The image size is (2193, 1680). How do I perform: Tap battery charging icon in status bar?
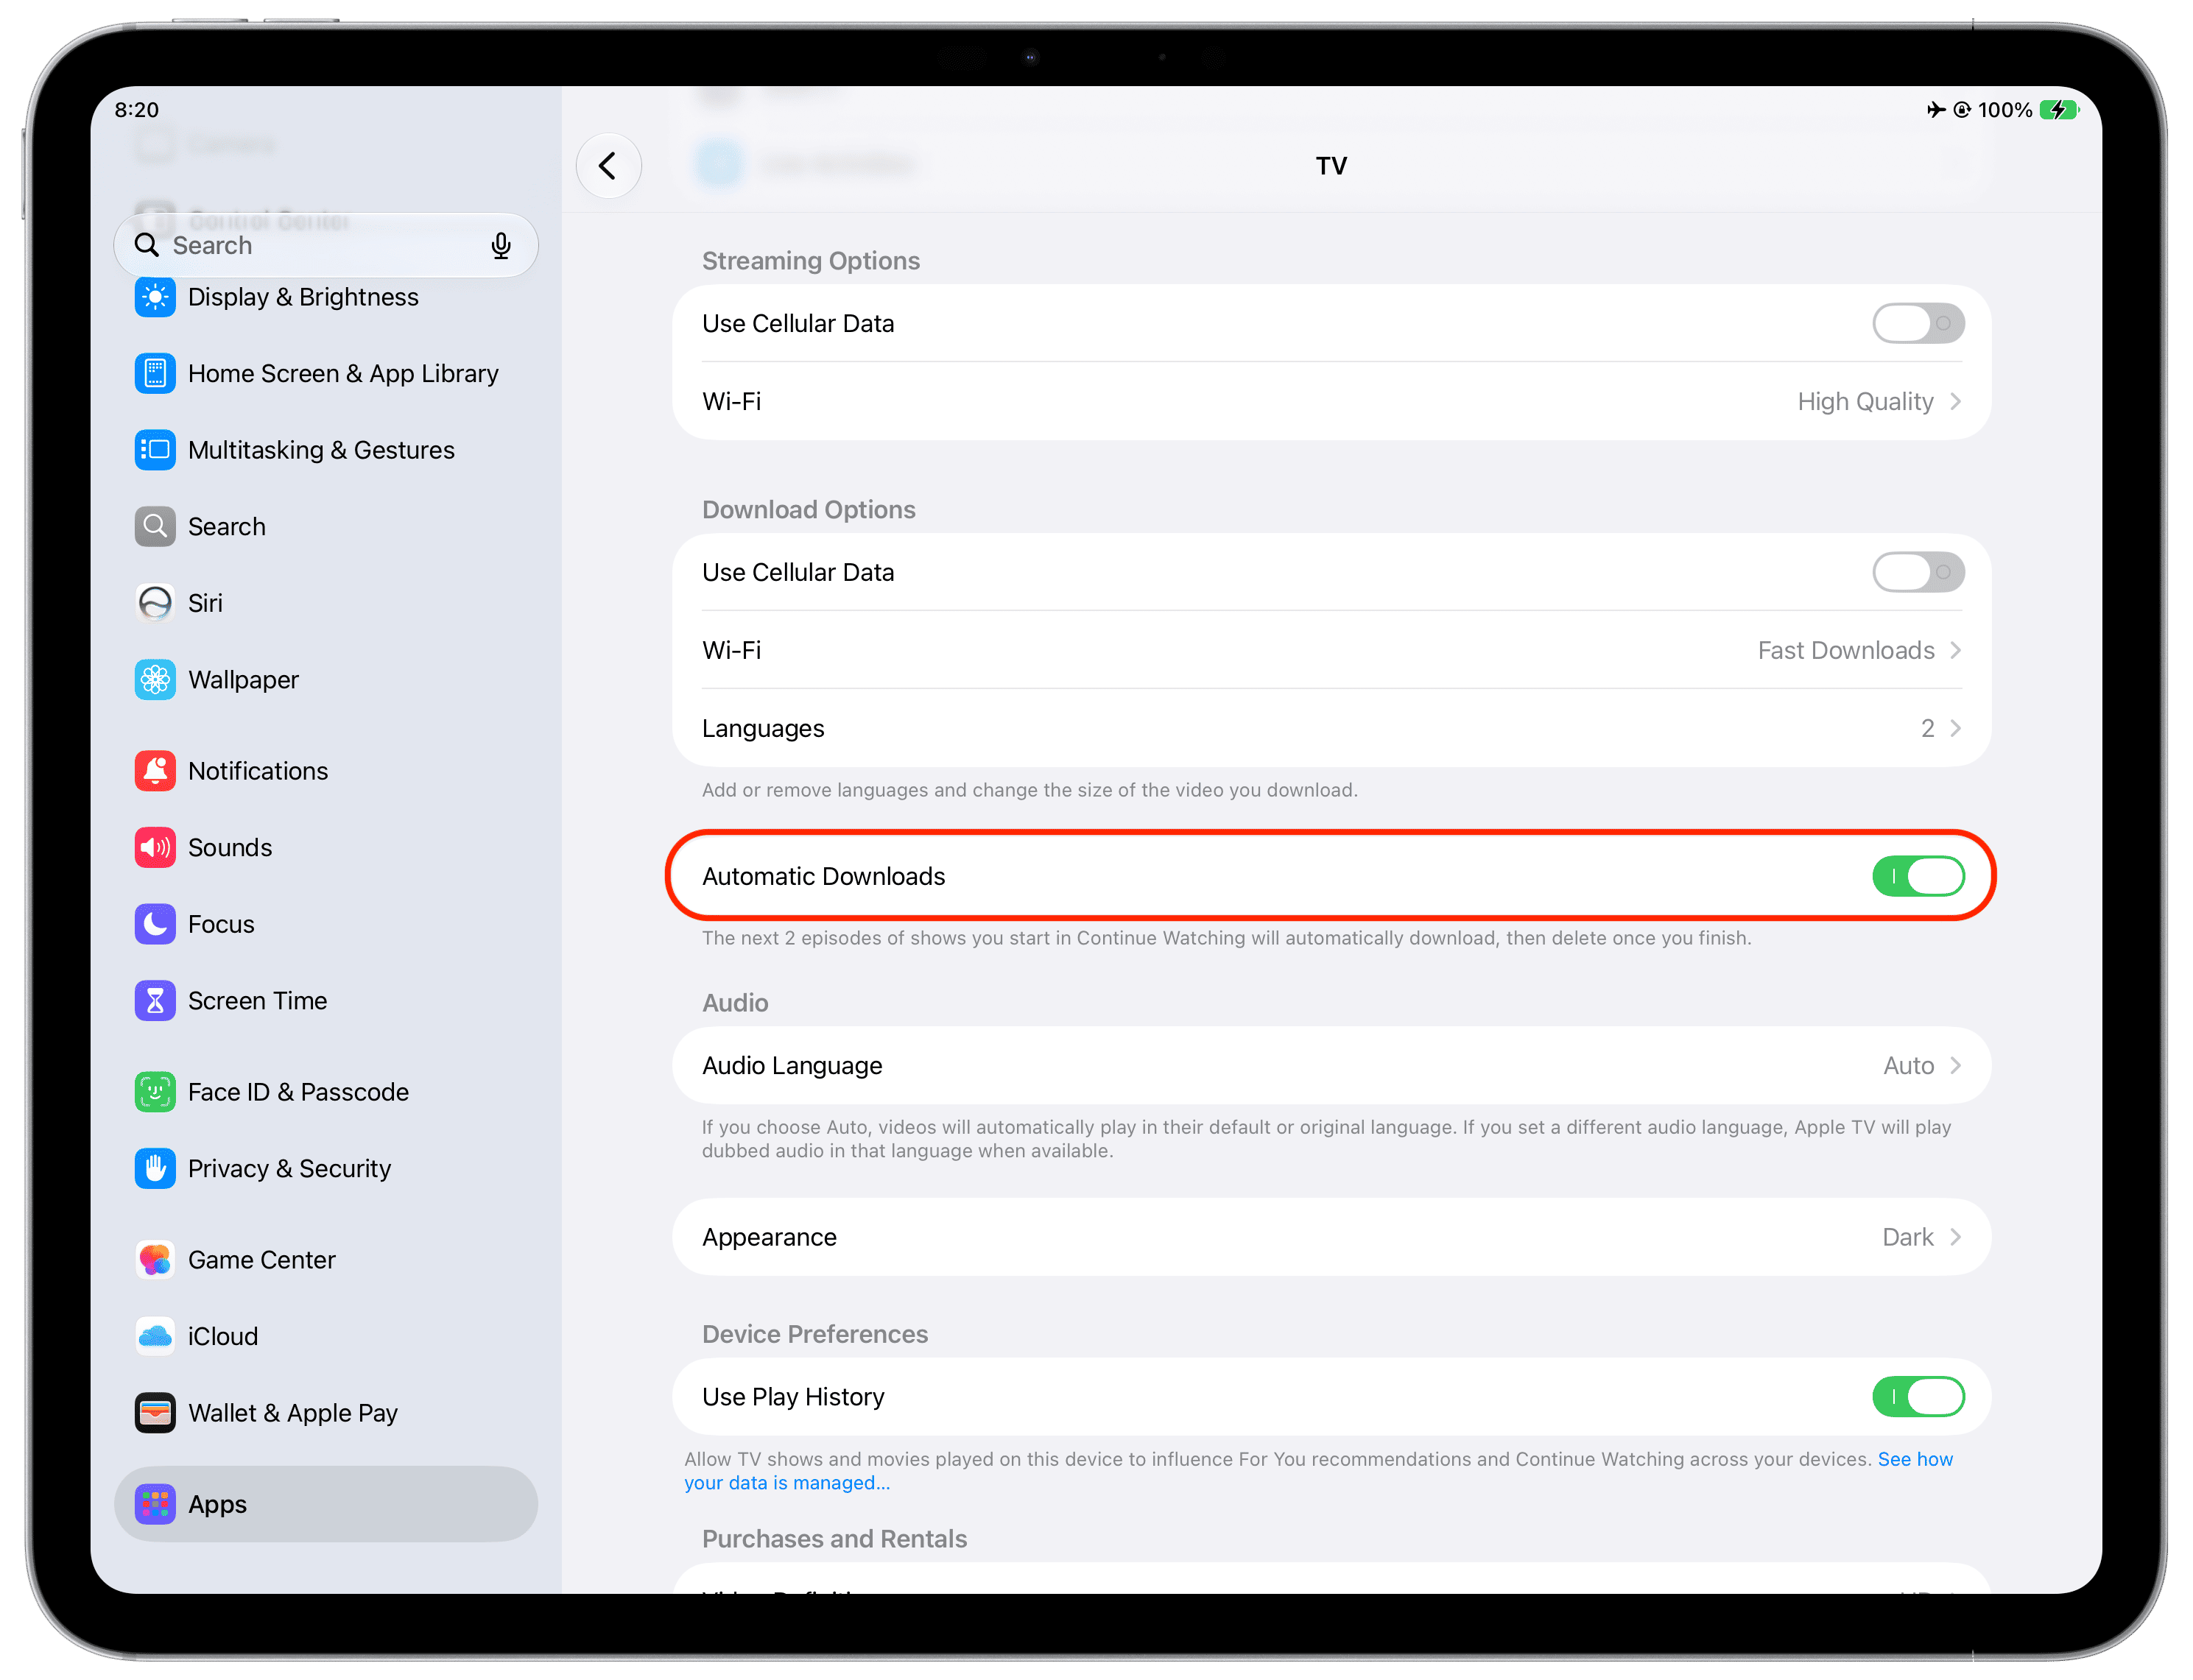point(2059,110)
